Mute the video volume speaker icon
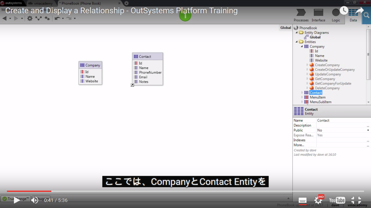This screenshot has width=371, height=208. [35, 200]
